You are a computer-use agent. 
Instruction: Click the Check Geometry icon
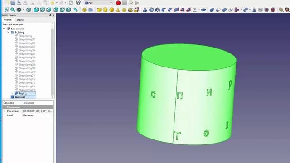click(x=254, y=10)
